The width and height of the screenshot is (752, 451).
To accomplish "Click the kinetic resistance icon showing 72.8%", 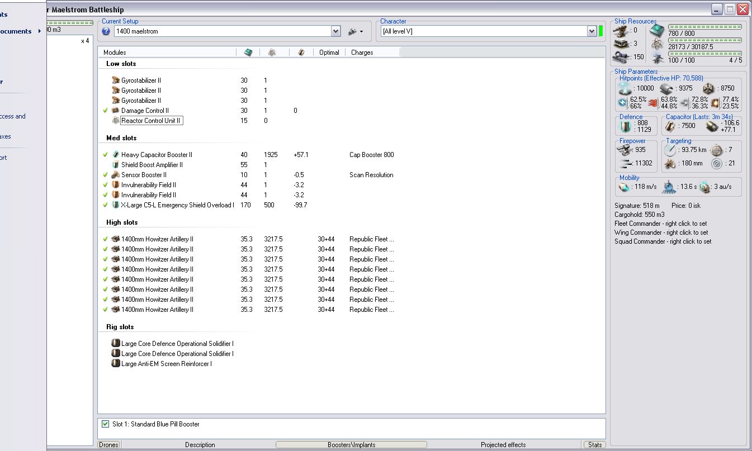I will [x=684, y=103].
